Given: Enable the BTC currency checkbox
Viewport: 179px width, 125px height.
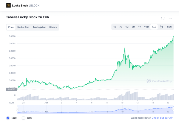Looking at the screenshot, I should point(24,118).
